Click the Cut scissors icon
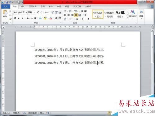The height and width of the screenshot is (116, 155). tap(10, 11)
